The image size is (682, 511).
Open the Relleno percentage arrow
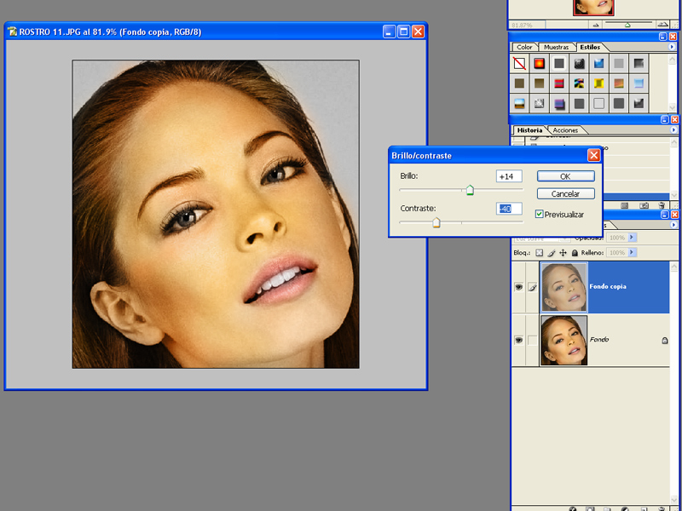pos(633,252)
